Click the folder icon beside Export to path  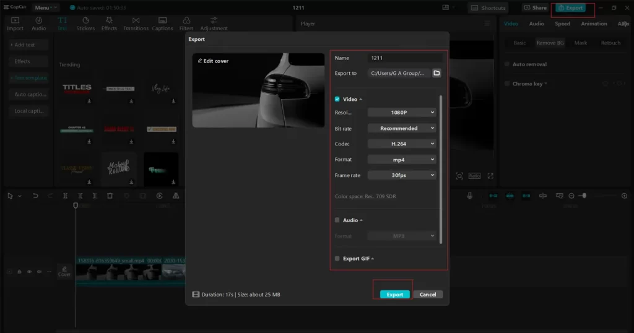pyautogui.click(x=436, y=73)
